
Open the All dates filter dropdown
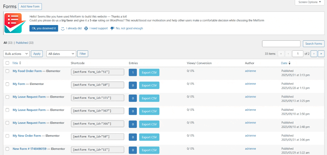pyautogui.click(x=61, y=54)
